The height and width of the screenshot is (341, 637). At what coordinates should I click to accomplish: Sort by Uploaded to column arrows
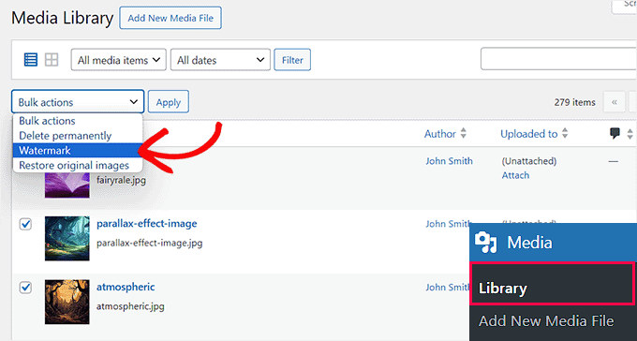pyautogui.click(x=565, y=134)
